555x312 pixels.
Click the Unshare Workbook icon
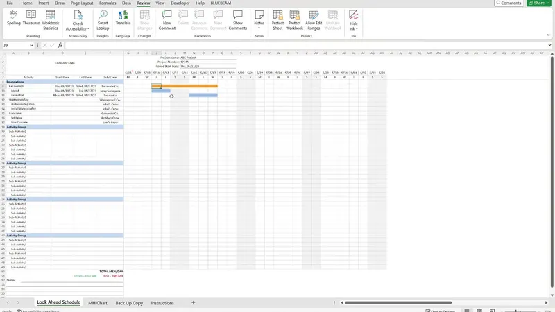click(x=333, y=15)
